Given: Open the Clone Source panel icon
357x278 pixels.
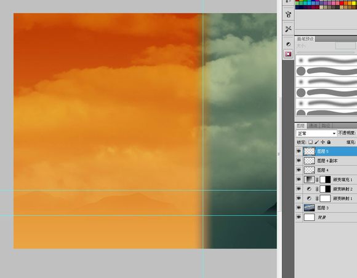Looking at the screenshot, I should (x=288, y=15).
